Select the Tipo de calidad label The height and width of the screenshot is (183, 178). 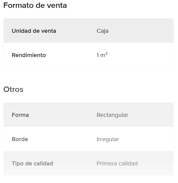click(32, 164)
